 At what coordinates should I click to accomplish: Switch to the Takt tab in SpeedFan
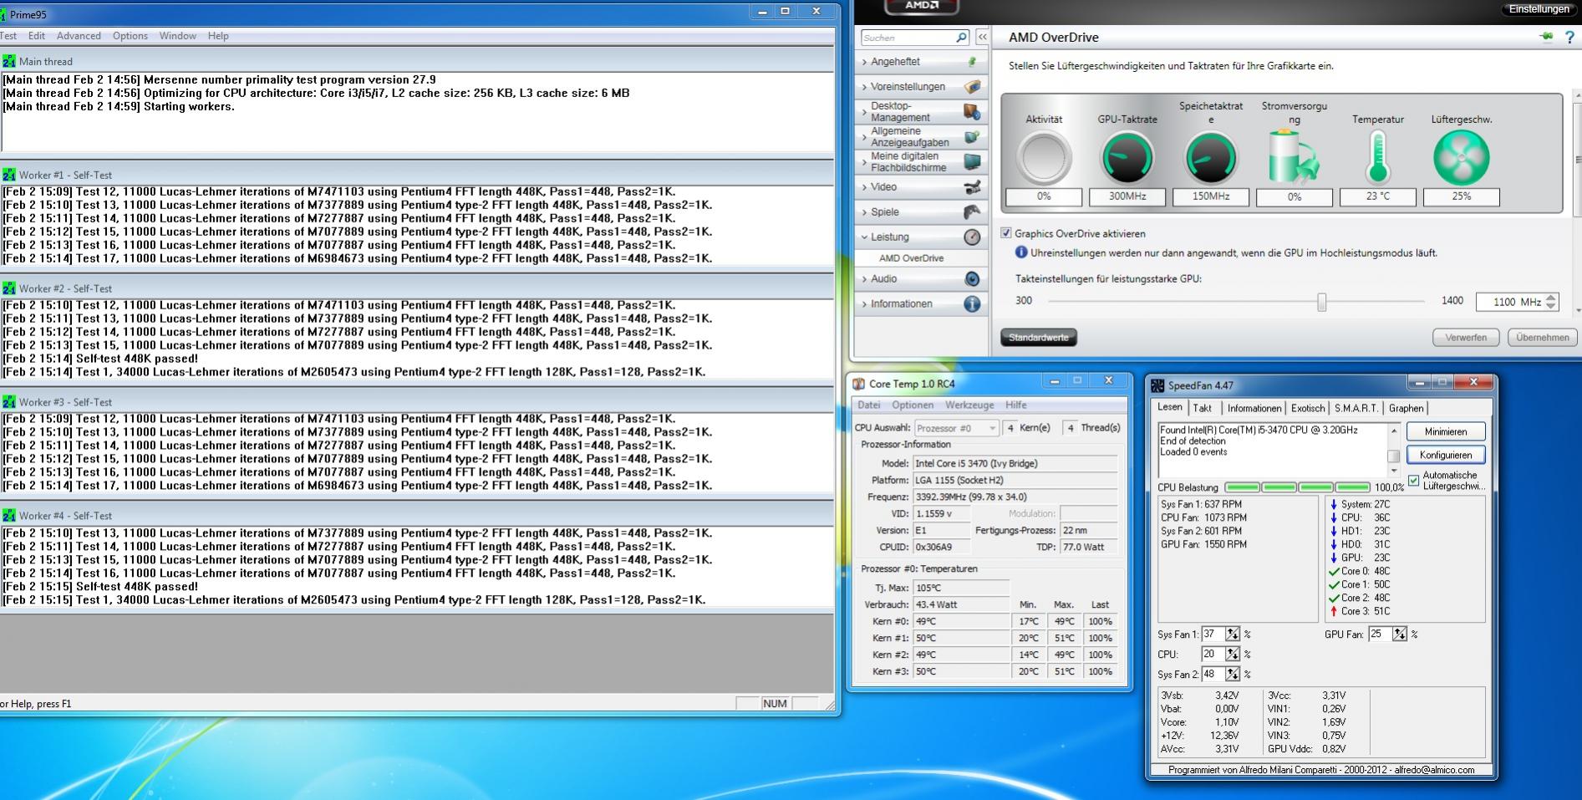pyautogui.click(x=1203, y=408)
